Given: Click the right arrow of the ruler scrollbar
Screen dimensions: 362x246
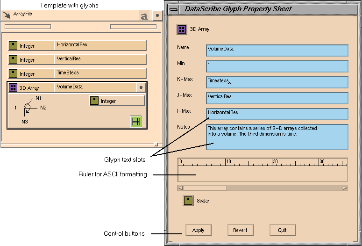Looking at the screenshot, I should pyautogui.click(x=345, y=188).
